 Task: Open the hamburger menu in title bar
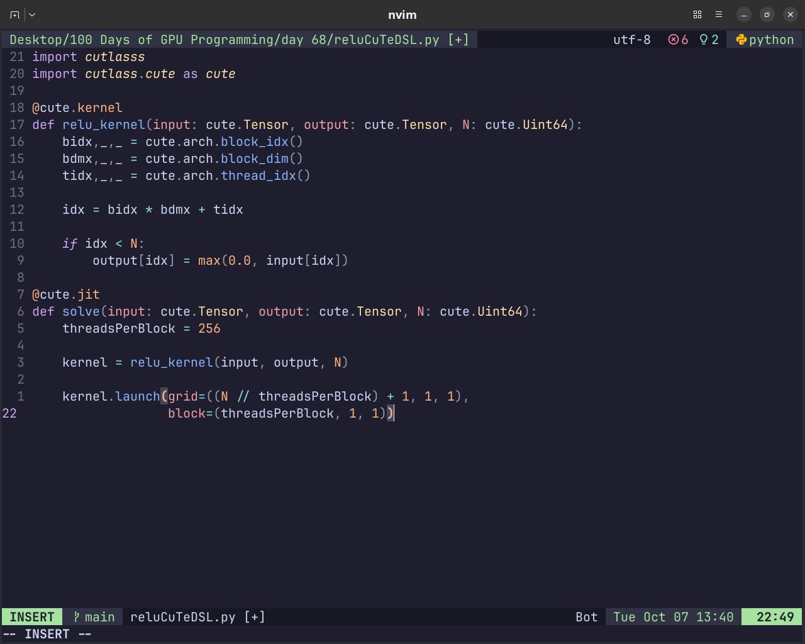click(719, 14)
